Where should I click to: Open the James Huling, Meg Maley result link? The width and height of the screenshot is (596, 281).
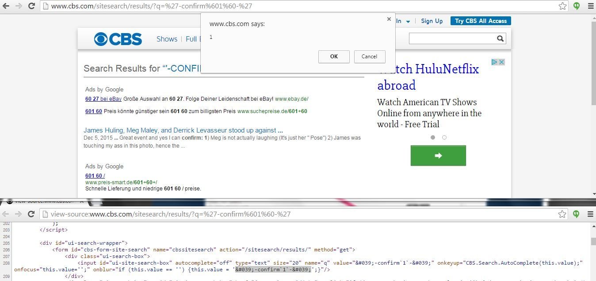pos(183,130)
